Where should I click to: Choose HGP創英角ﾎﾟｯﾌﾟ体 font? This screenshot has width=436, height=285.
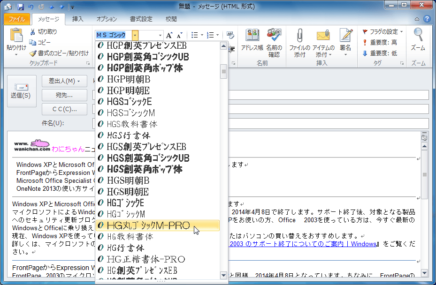[158, 68]
